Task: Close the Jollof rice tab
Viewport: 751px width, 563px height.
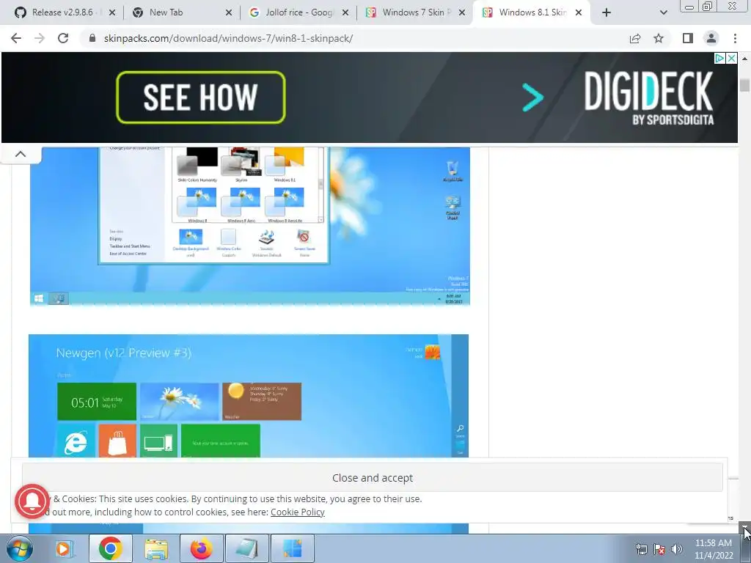Action: [345, 13]
